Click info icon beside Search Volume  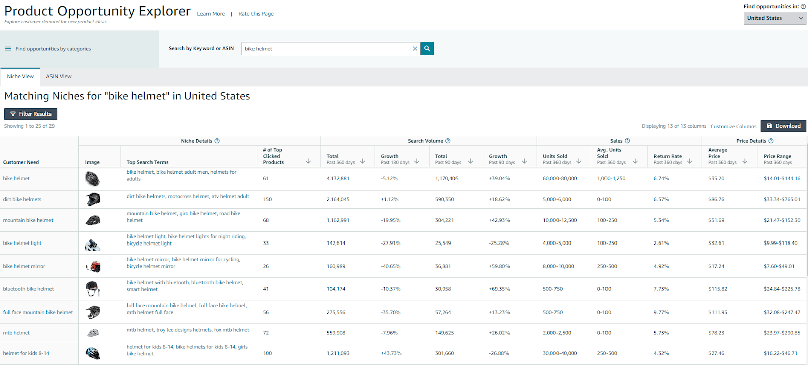tap(448, 141)
